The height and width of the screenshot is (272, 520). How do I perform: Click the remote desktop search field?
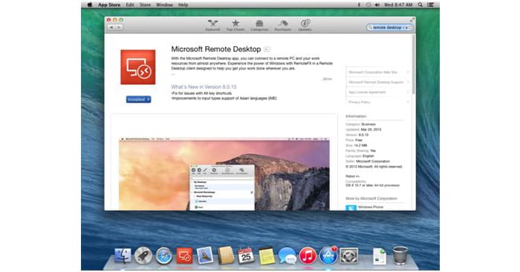390,27
